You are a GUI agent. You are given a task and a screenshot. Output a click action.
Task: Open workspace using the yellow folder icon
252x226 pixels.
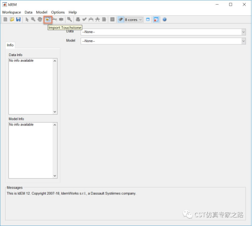[12, 20]
